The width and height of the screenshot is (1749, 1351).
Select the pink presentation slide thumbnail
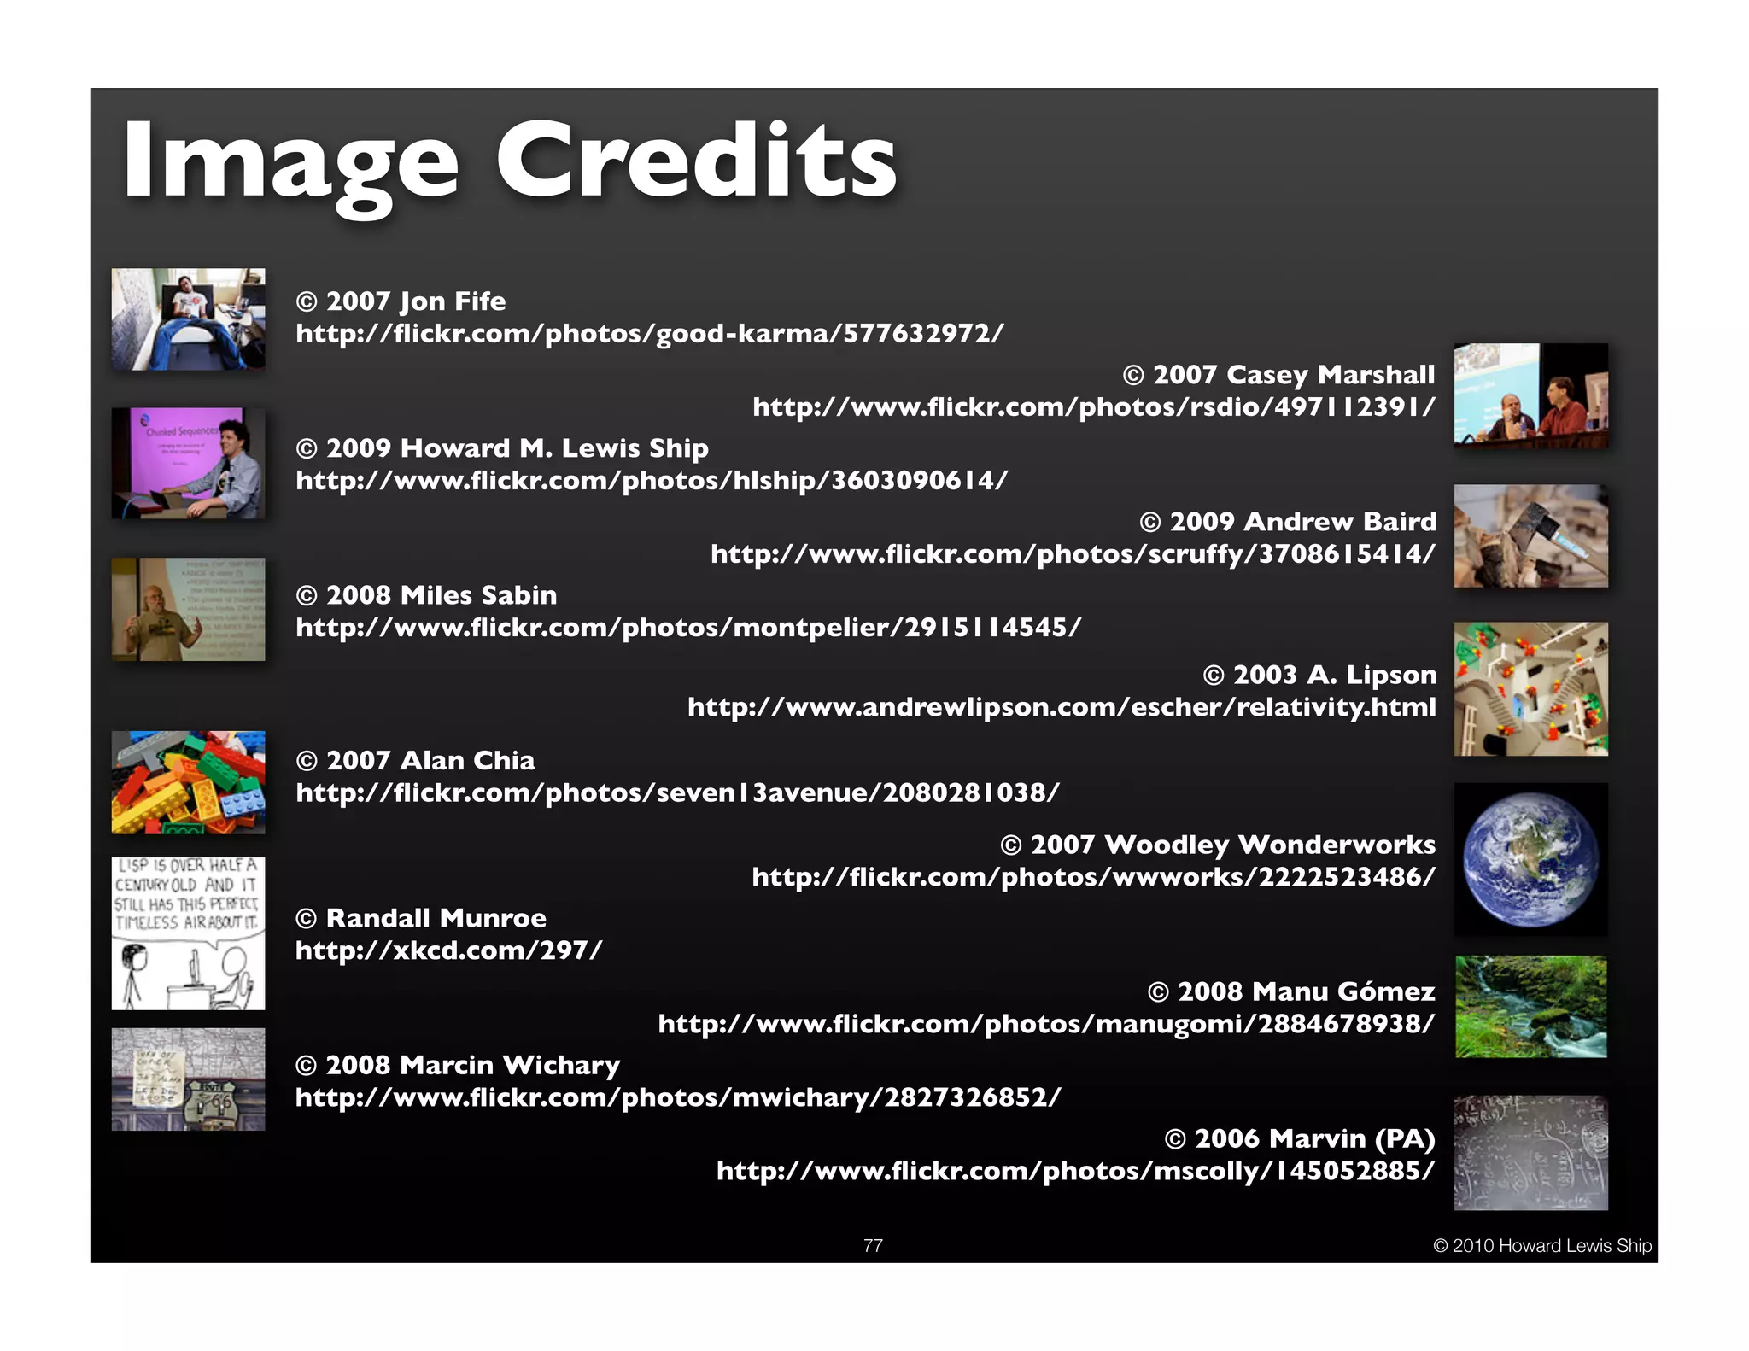pyautogui.click(x=188, y=463)
